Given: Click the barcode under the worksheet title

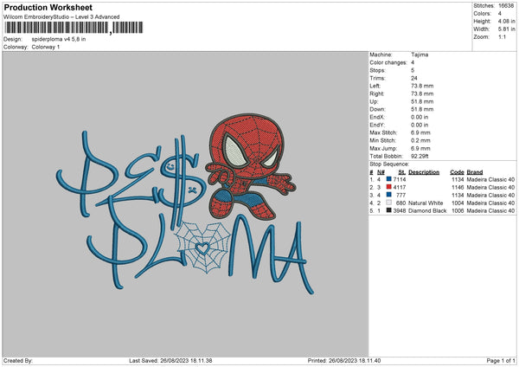Looking at the screenshot, I should coord(57,28).
